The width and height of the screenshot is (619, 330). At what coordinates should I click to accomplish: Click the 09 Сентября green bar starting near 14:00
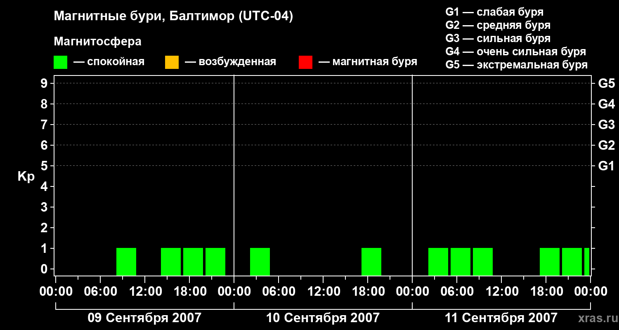pos(171,262)
